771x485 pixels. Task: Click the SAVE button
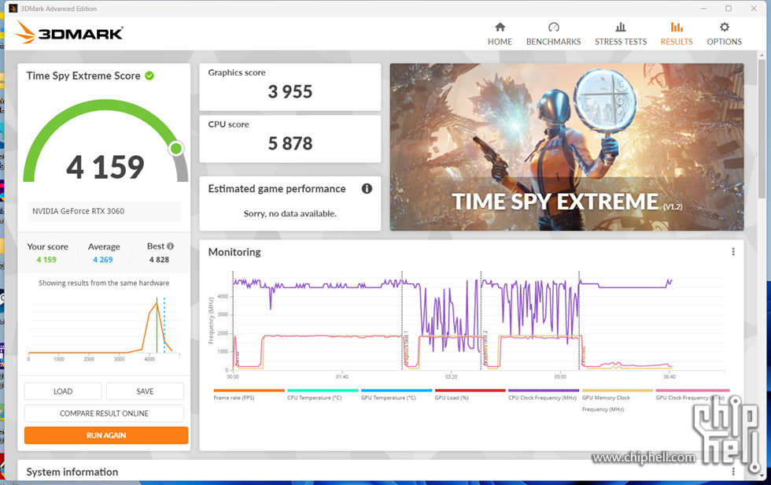(x=145, y=391)
